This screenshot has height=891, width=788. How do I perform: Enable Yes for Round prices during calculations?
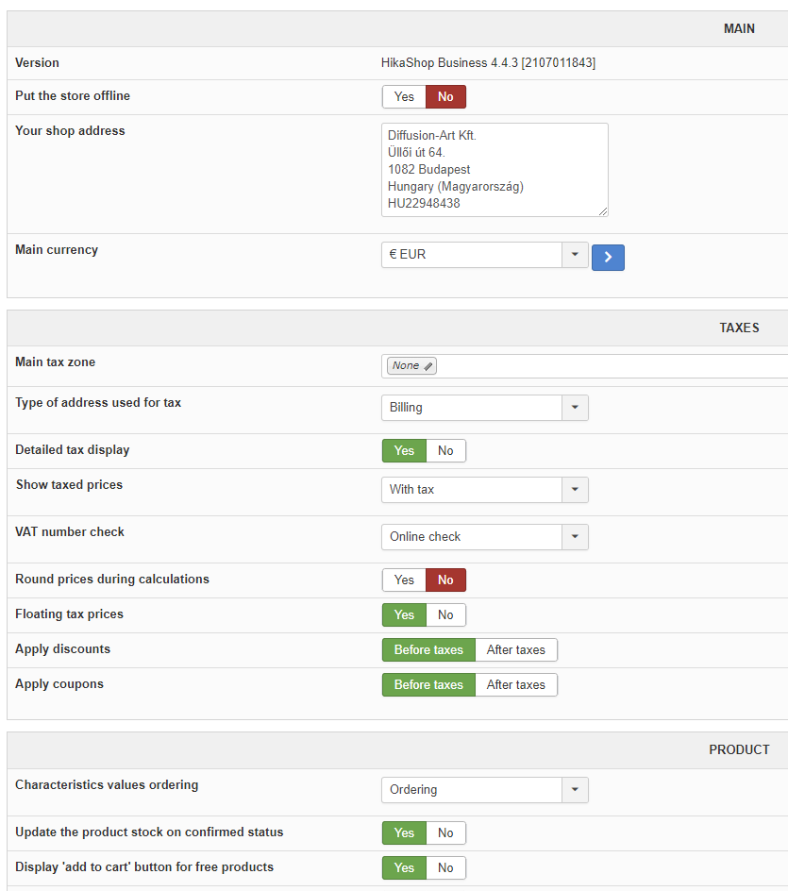click(x=404, y=580)
